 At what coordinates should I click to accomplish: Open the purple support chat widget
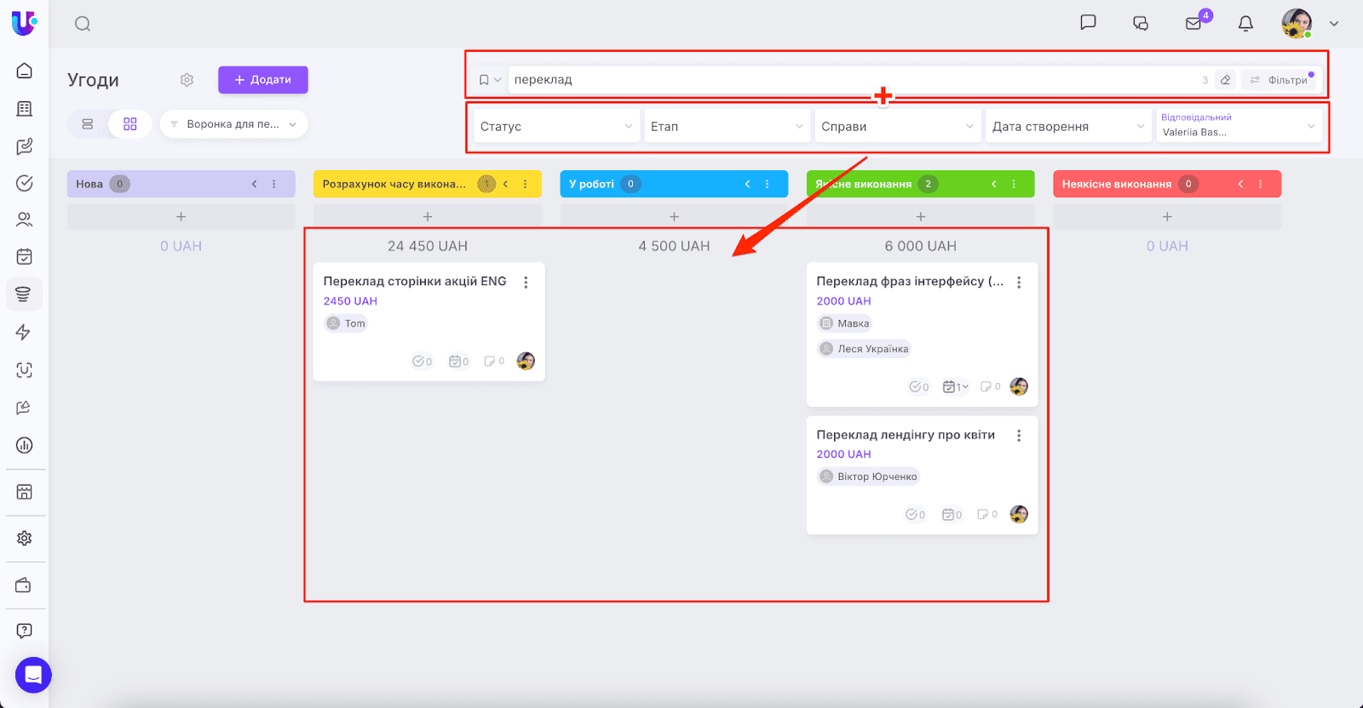click(33, 676)
